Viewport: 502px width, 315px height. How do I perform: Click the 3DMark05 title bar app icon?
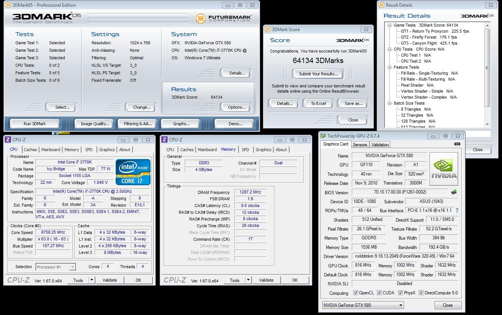click(8, 5)
